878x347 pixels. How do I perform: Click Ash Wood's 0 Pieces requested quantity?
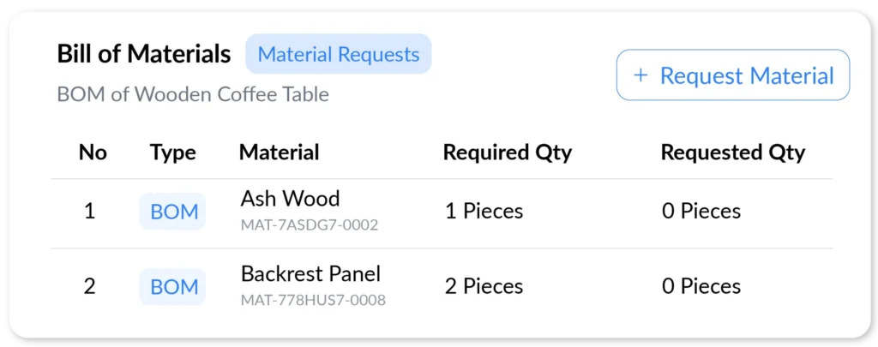[x=701, y=212]
